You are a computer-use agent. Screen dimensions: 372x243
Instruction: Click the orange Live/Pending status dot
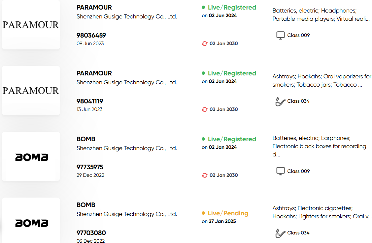click(x=203, y=213)
